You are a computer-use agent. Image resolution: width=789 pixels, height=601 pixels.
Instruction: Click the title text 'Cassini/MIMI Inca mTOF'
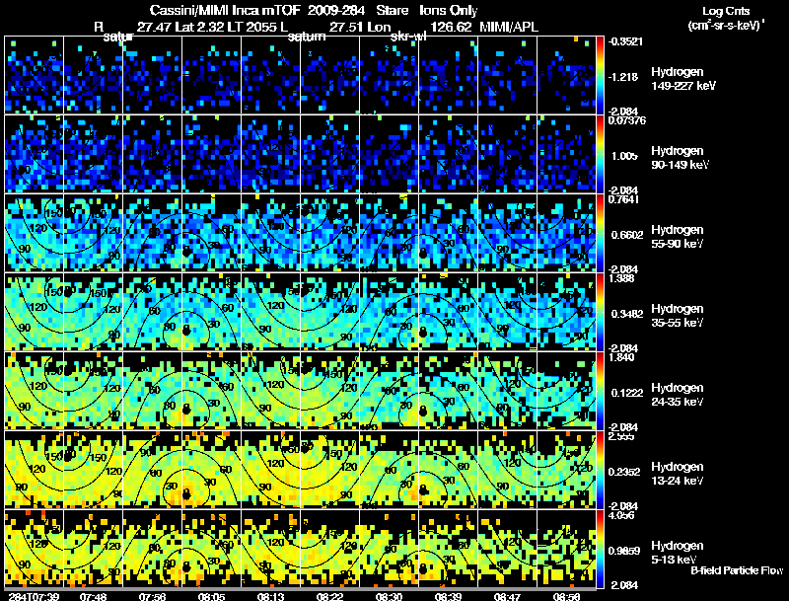(226, 11)
